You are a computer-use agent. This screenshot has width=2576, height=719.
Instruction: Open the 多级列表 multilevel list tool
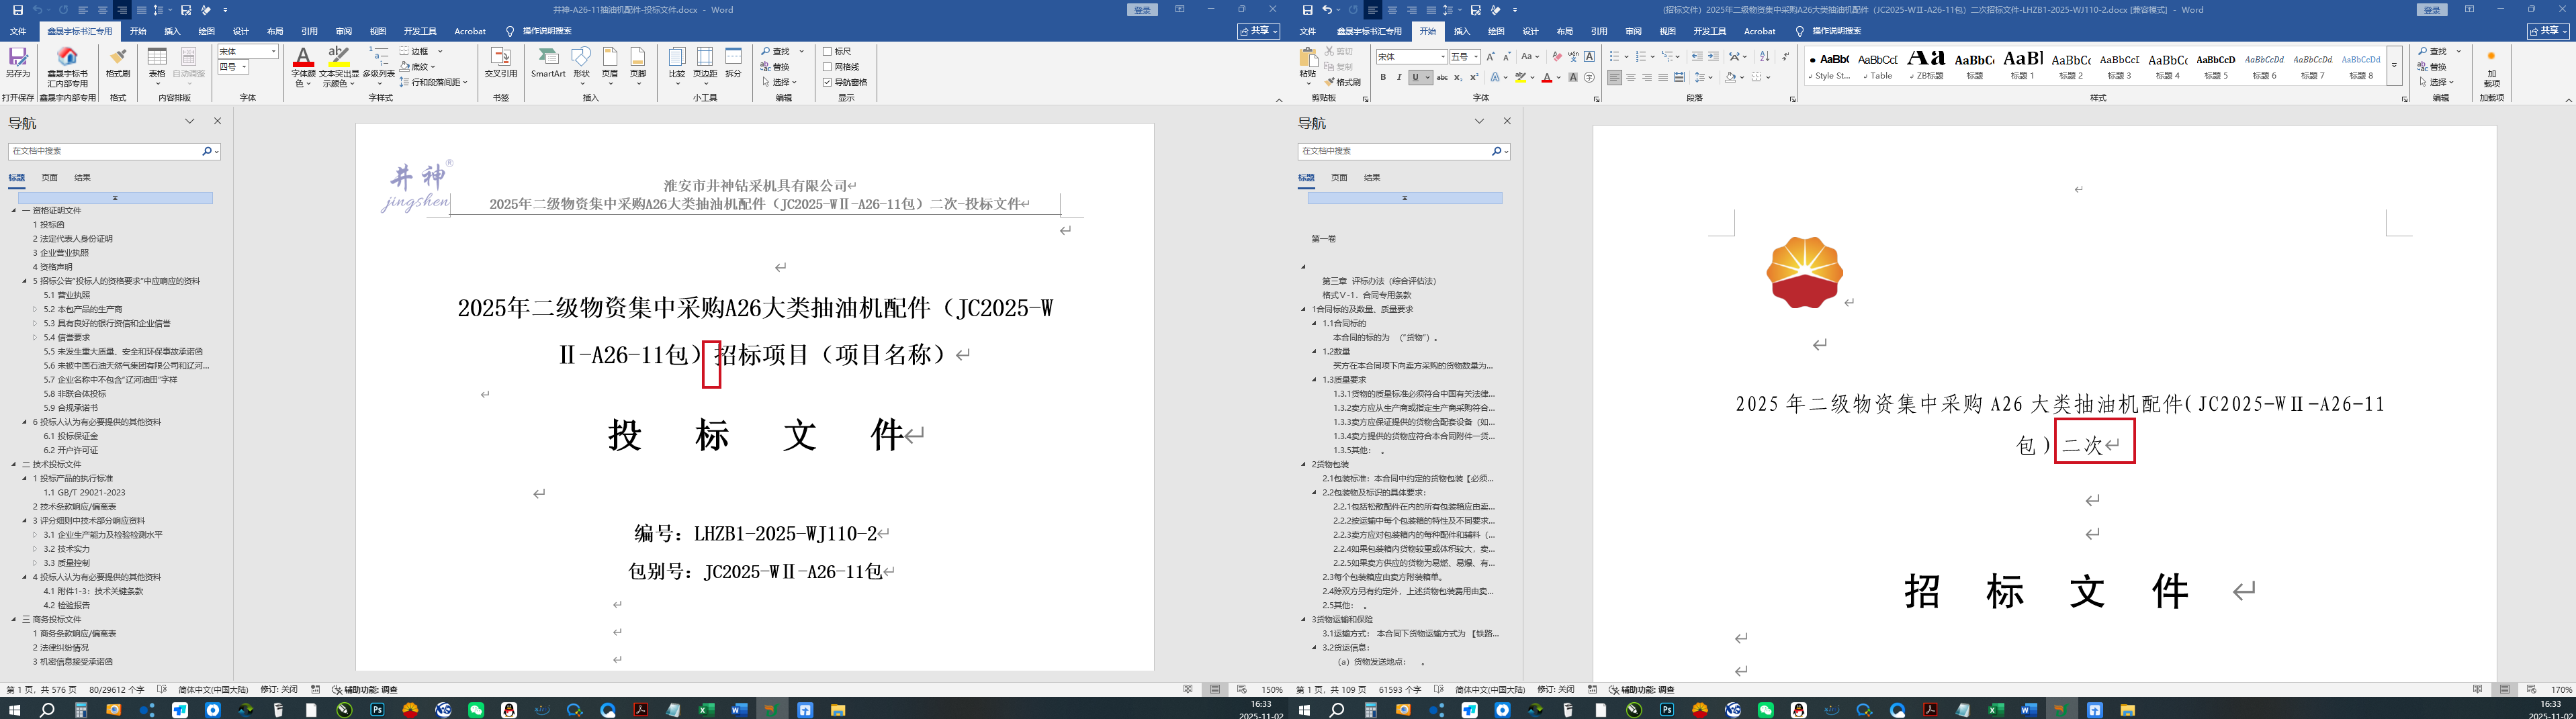[378, 66]
